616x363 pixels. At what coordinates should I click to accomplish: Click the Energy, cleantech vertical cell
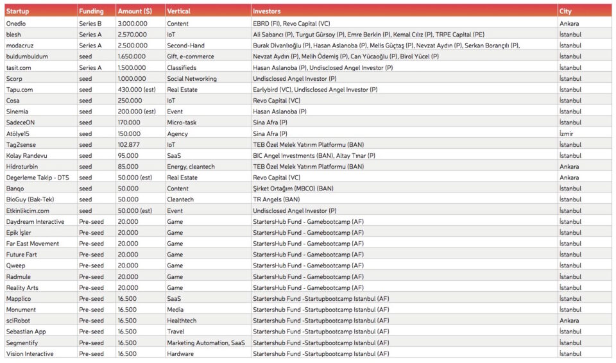coord(208,167)
